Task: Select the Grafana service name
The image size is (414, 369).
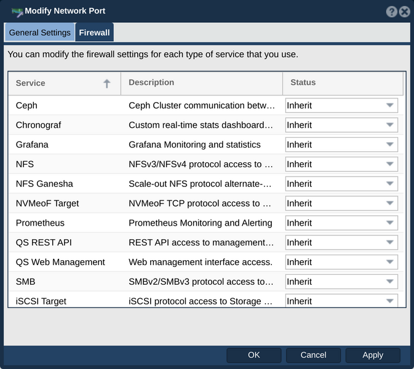Action: [x=32, y=145]
